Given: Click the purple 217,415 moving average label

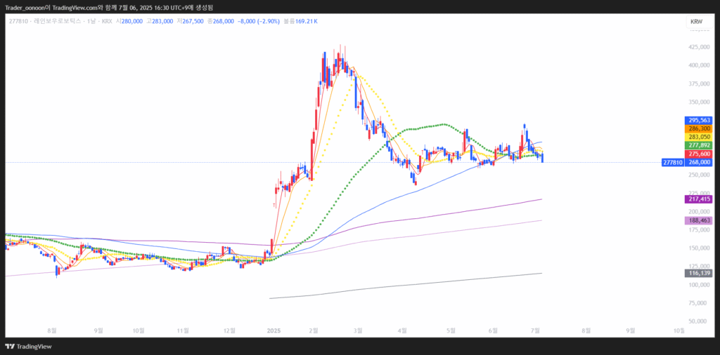Looking at the screenshot, I should (700, 199).
